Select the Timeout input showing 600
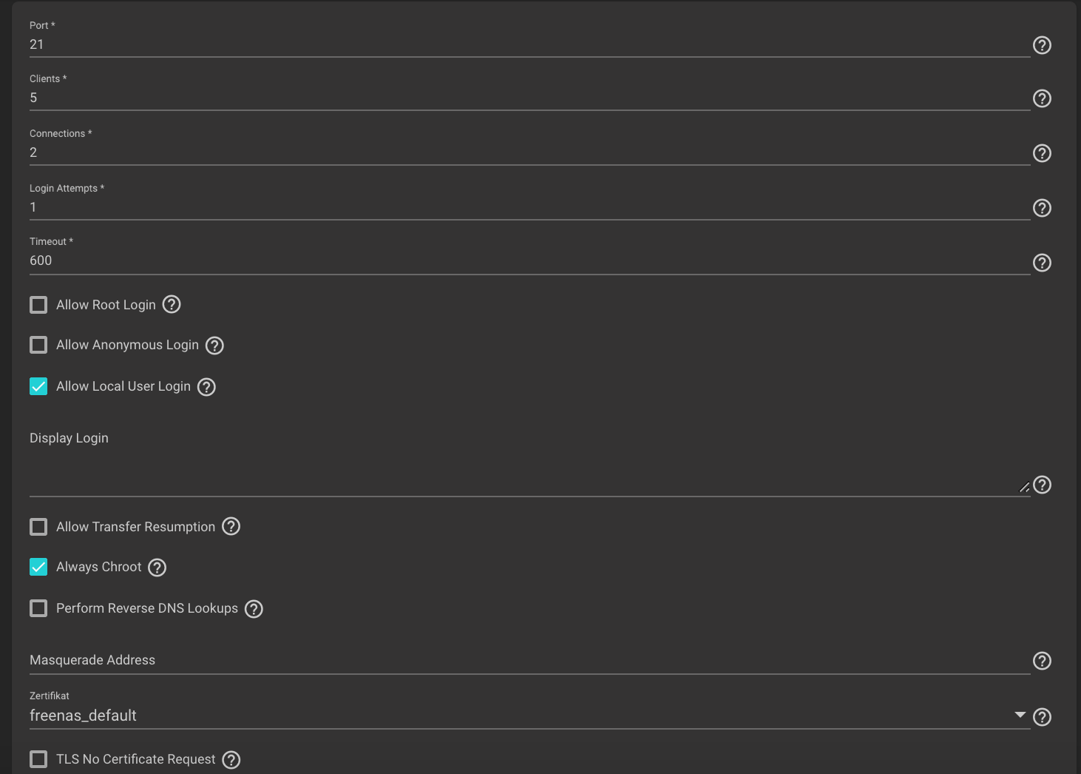Screen dimensions: 1081x774 point(529,260)
